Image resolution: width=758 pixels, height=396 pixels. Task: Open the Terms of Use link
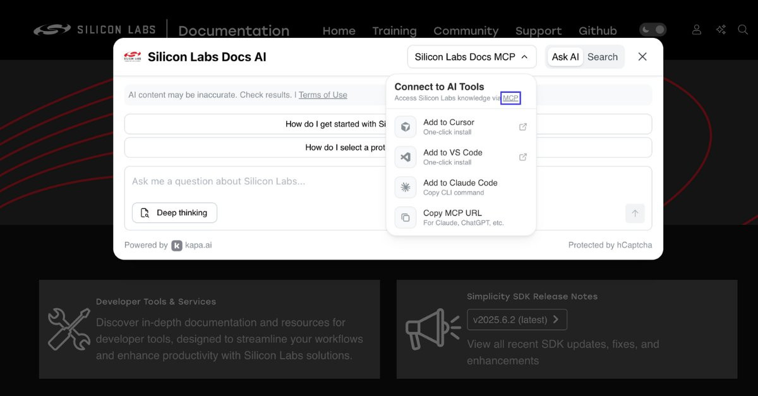point(323,95)
